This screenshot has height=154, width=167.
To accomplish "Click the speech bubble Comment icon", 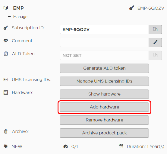I will (6, 41).
